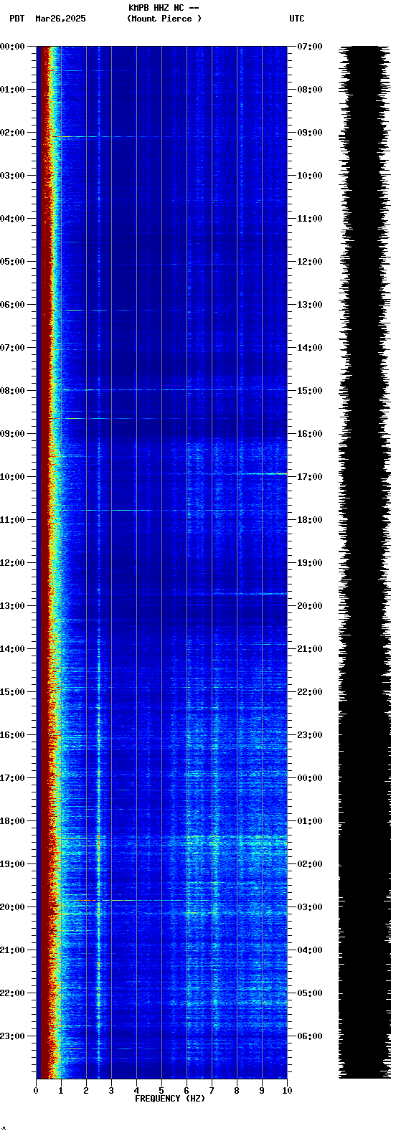Click the 8 Hz frequency tick label
Viewport: 396px width, 1136px height.
(x=237, y=1091)
